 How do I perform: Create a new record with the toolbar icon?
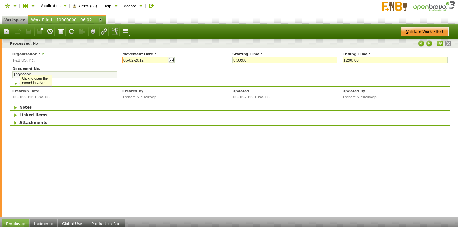coord(7,31)
